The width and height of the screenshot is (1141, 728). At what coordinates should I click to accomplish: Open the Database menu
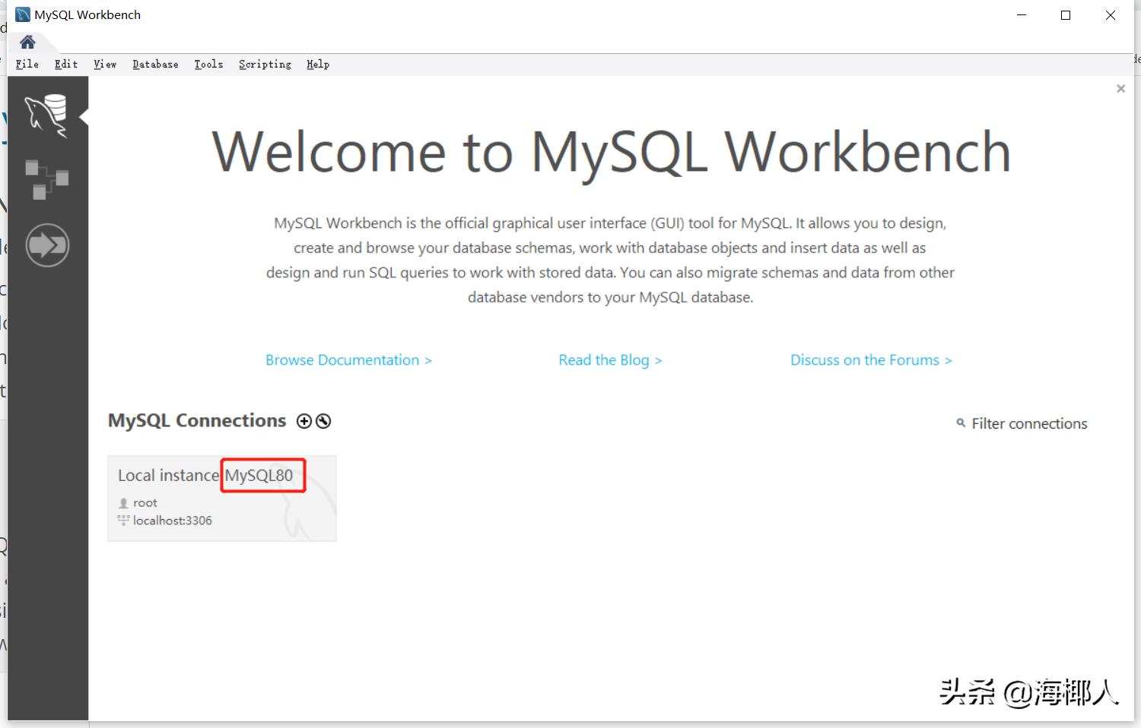(155, 65)
